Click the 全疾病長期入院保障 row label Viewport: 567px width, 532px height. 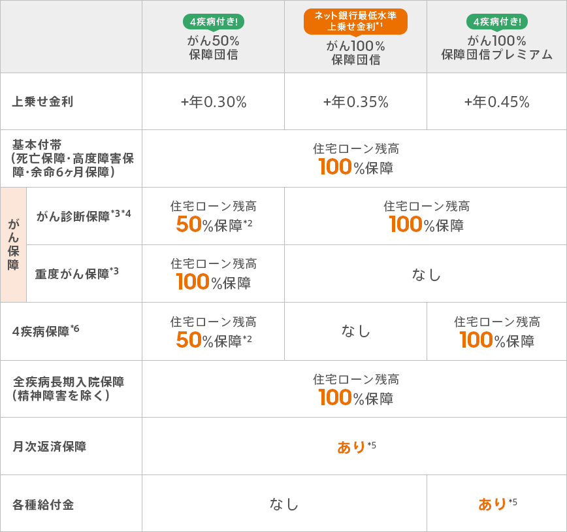69,388
